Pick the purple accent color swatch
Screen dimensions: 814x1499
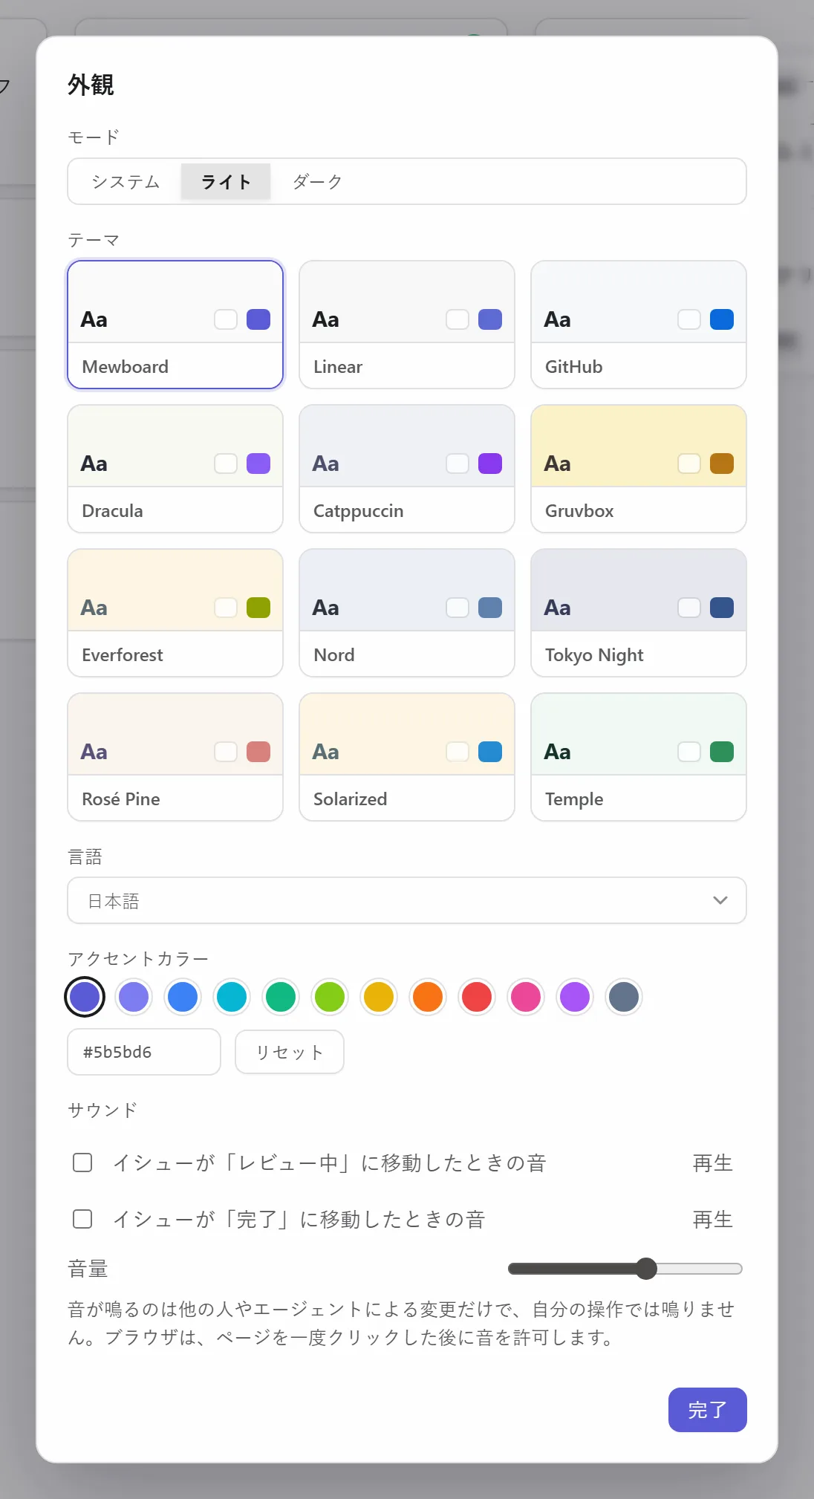(x=575, y=997)
